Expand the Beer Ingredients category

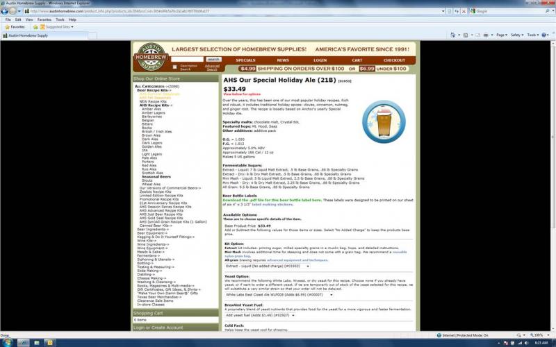pos(153,230)
